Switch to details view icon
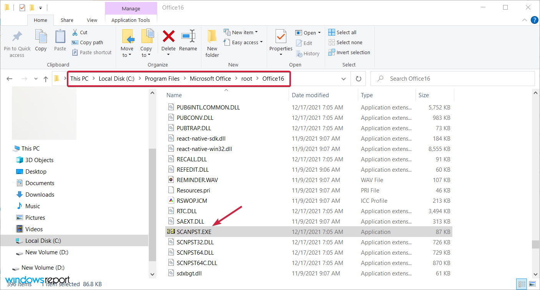Image resolution: width=540 pixels, height=290 pixels. click(x=522, y=284)
